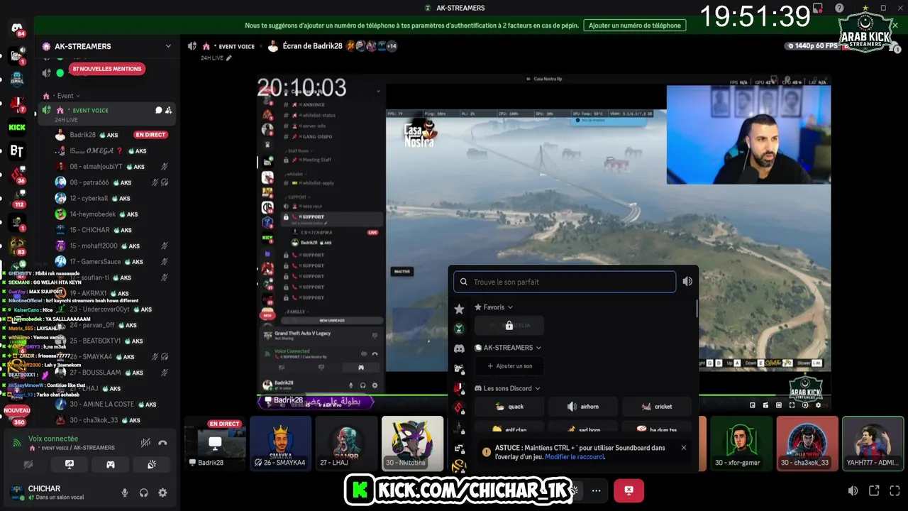Image resolution: width=908 pixels, height=511 pixels.
Task: Select favorites star in soundboard sidebar
Action: tap(459, 309)
